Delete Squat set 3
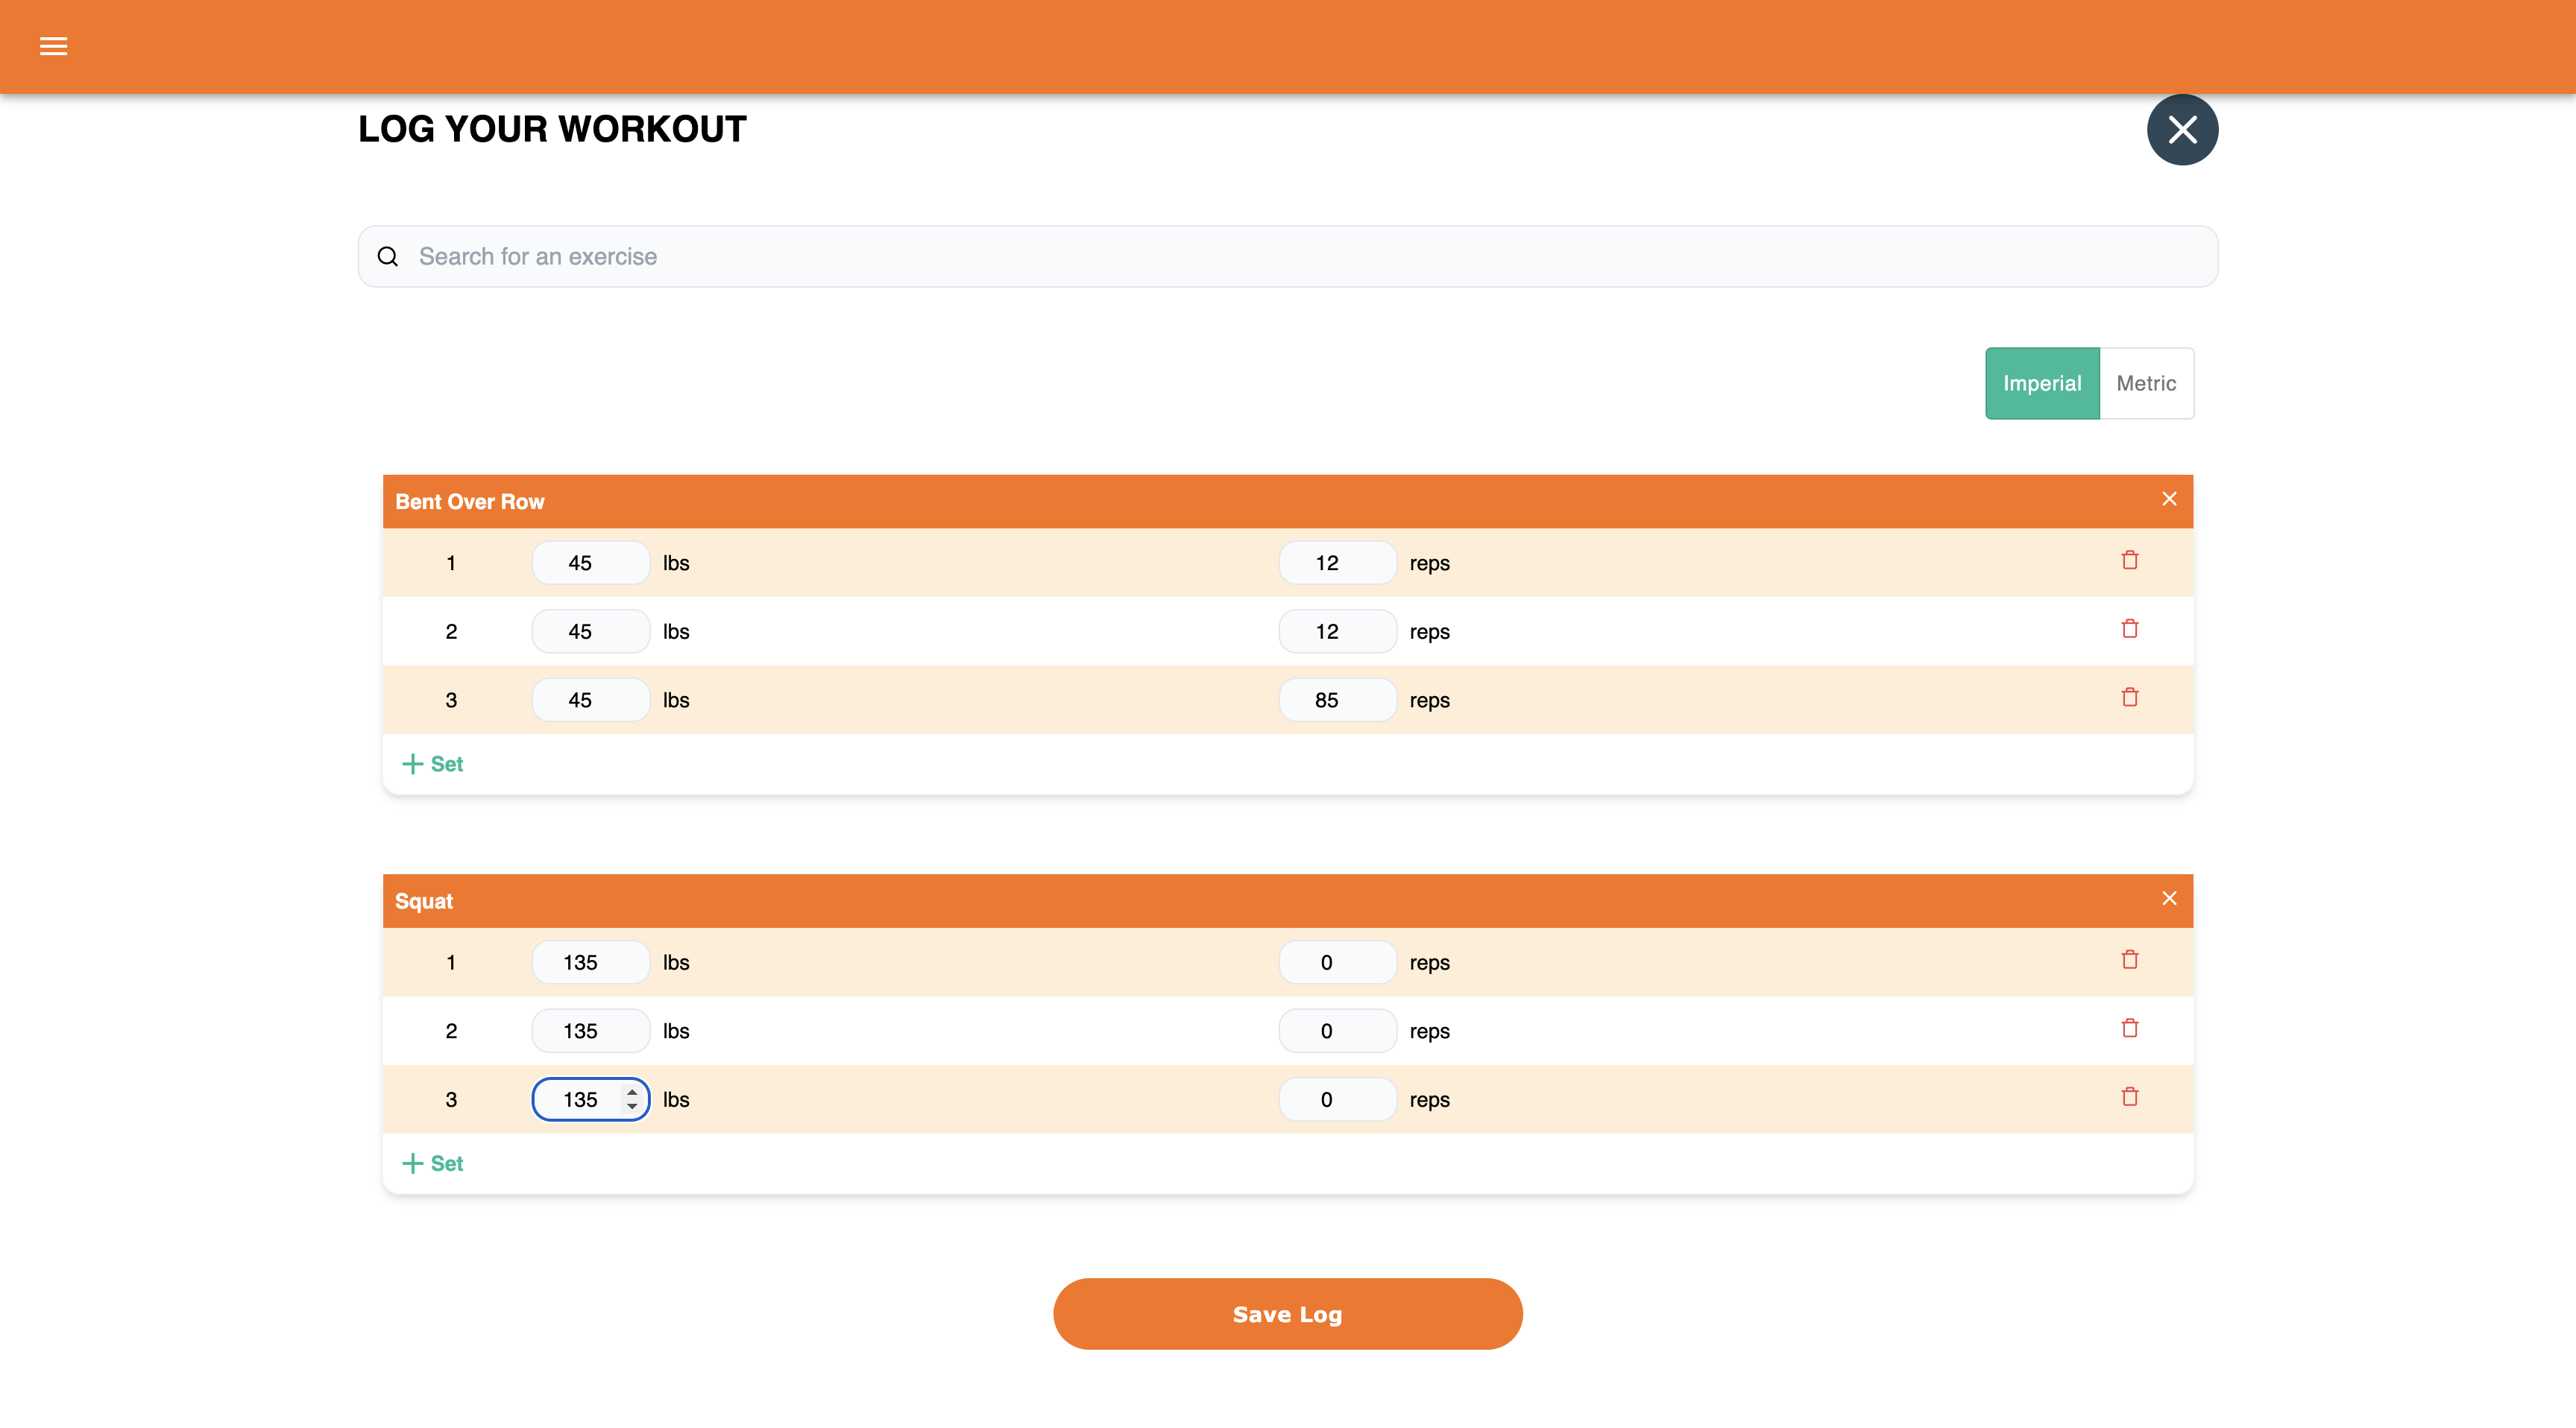Viewport: 2576px width, 1428px height. coord(2130,1097)
